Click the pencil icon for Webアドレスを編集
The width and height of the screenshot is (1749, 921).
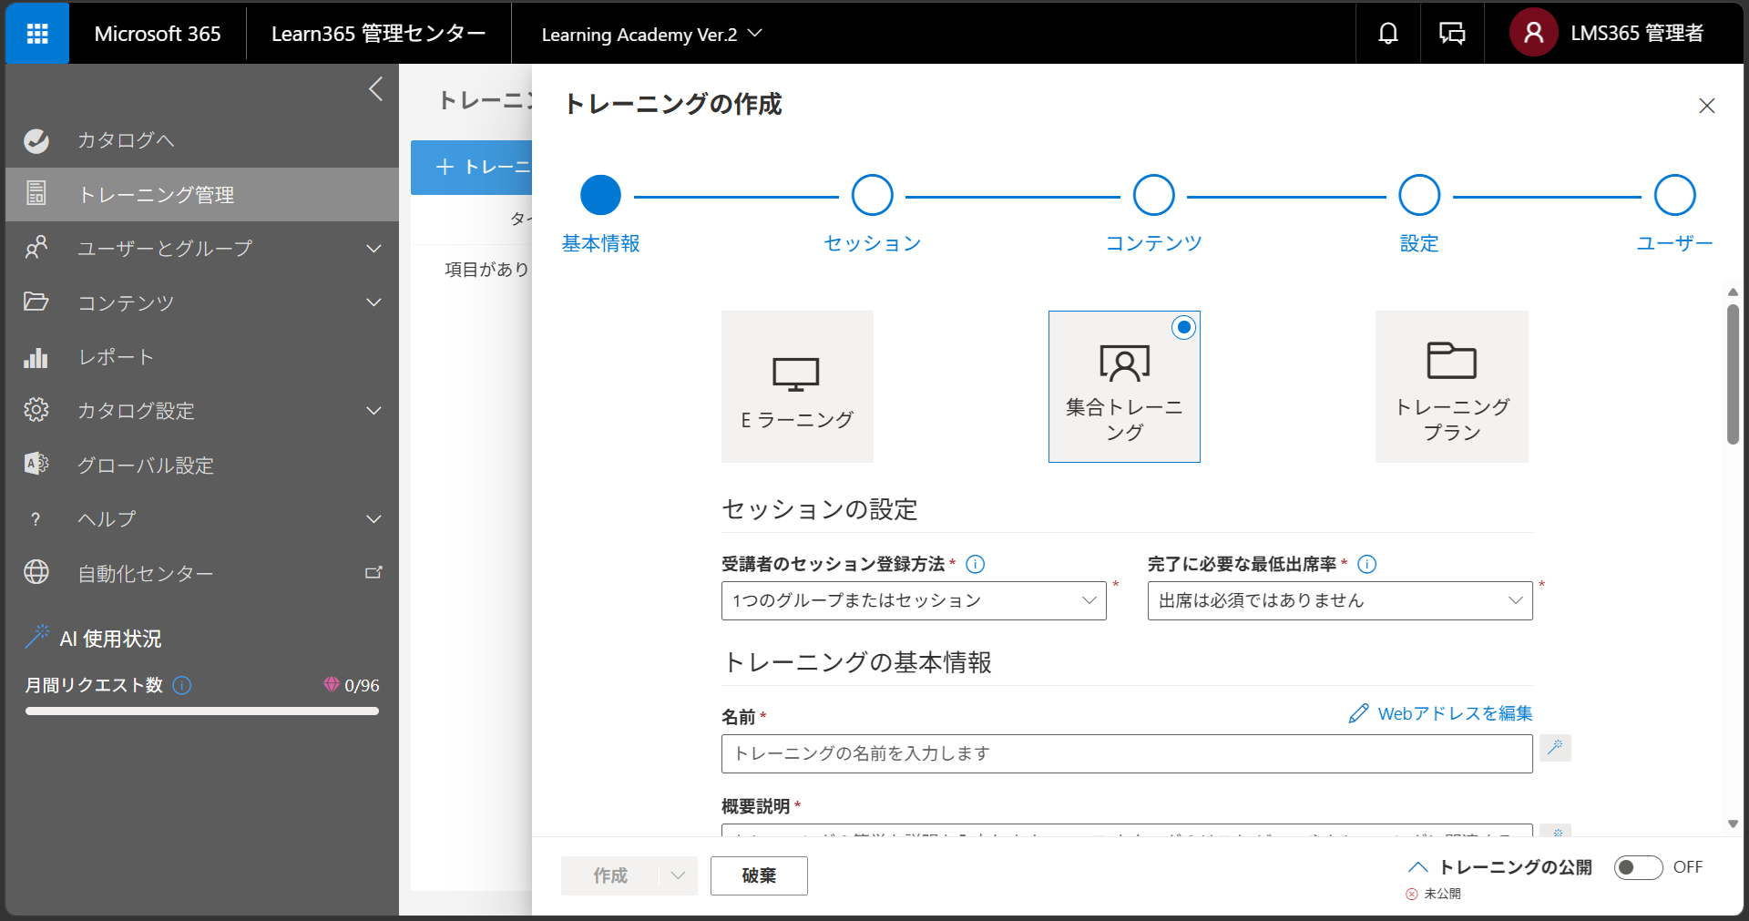pyautogui.click(x=1358, y=713)
